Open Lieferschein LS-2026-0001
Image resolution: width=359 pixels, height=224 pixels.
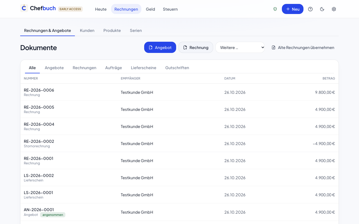(x=179, y=195)
